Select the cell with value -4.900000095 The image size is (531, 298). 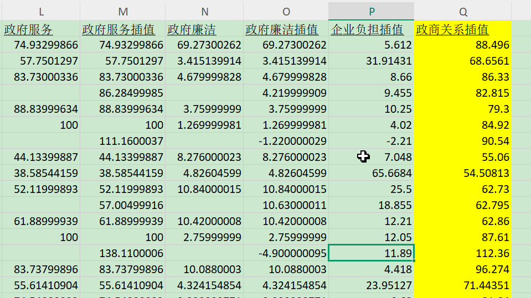[x=286, y=253]
